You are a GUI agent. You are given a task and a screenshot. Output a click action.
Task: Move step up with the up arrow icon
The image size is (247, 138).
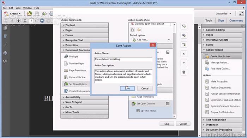(x=184, y=54)
